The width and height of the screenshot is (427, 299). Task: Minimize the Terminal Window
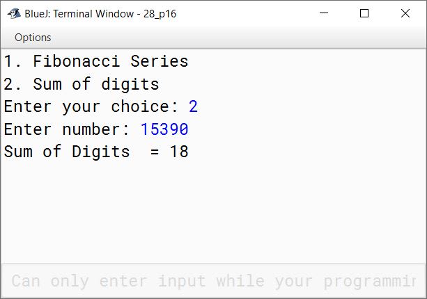324,13
